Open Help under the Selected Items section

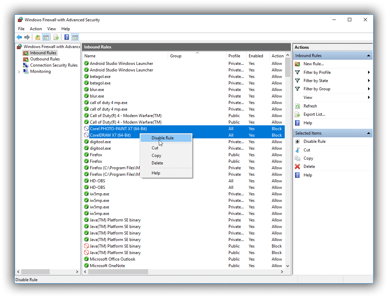pyautogui.click(x=297, y=175)
